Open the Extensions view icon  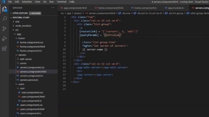click(4, 48)
